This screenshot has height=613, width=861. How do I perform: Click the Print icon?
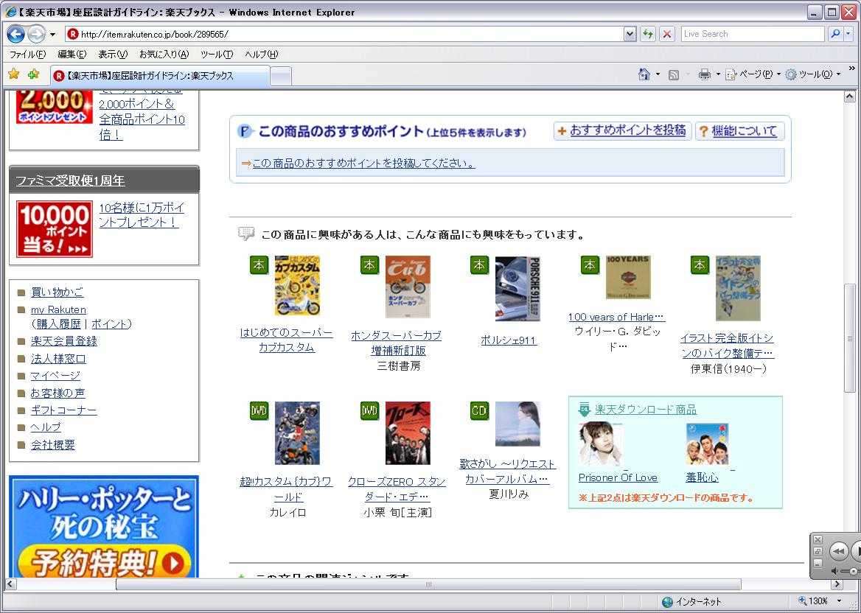click(x=705, y=74)
